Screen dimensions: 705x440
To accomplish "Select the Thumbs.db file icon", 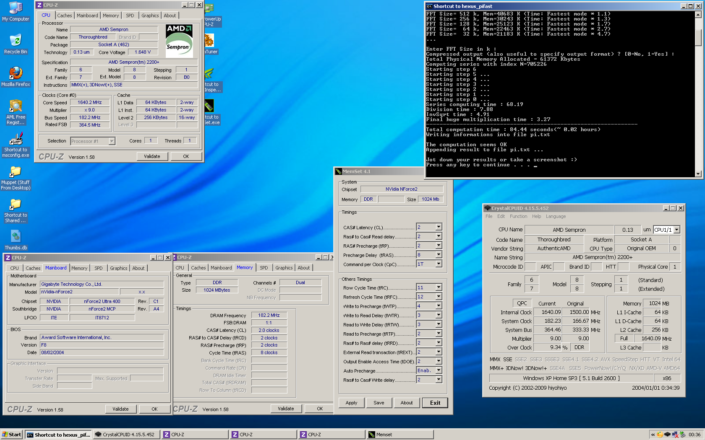I will click(x=16, y=240).
